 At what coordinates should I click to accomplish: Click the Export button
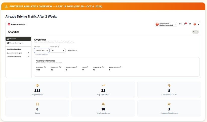point(195,32)
